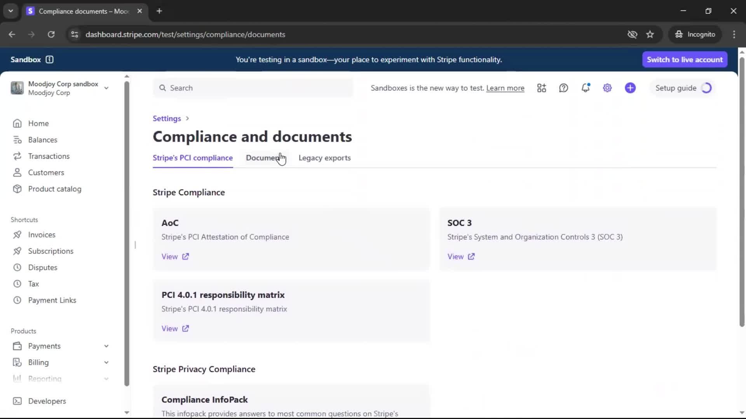Bookmark this page with the star icon
Screen dimensions: 746x419
pos(650,35)
